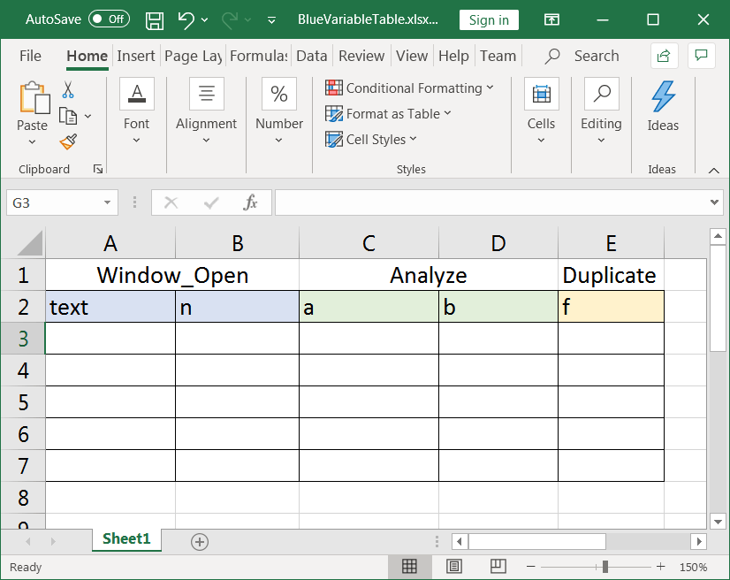Click the Share icon button
Viewport: 730px width, 580px height.
pos(664,56)
